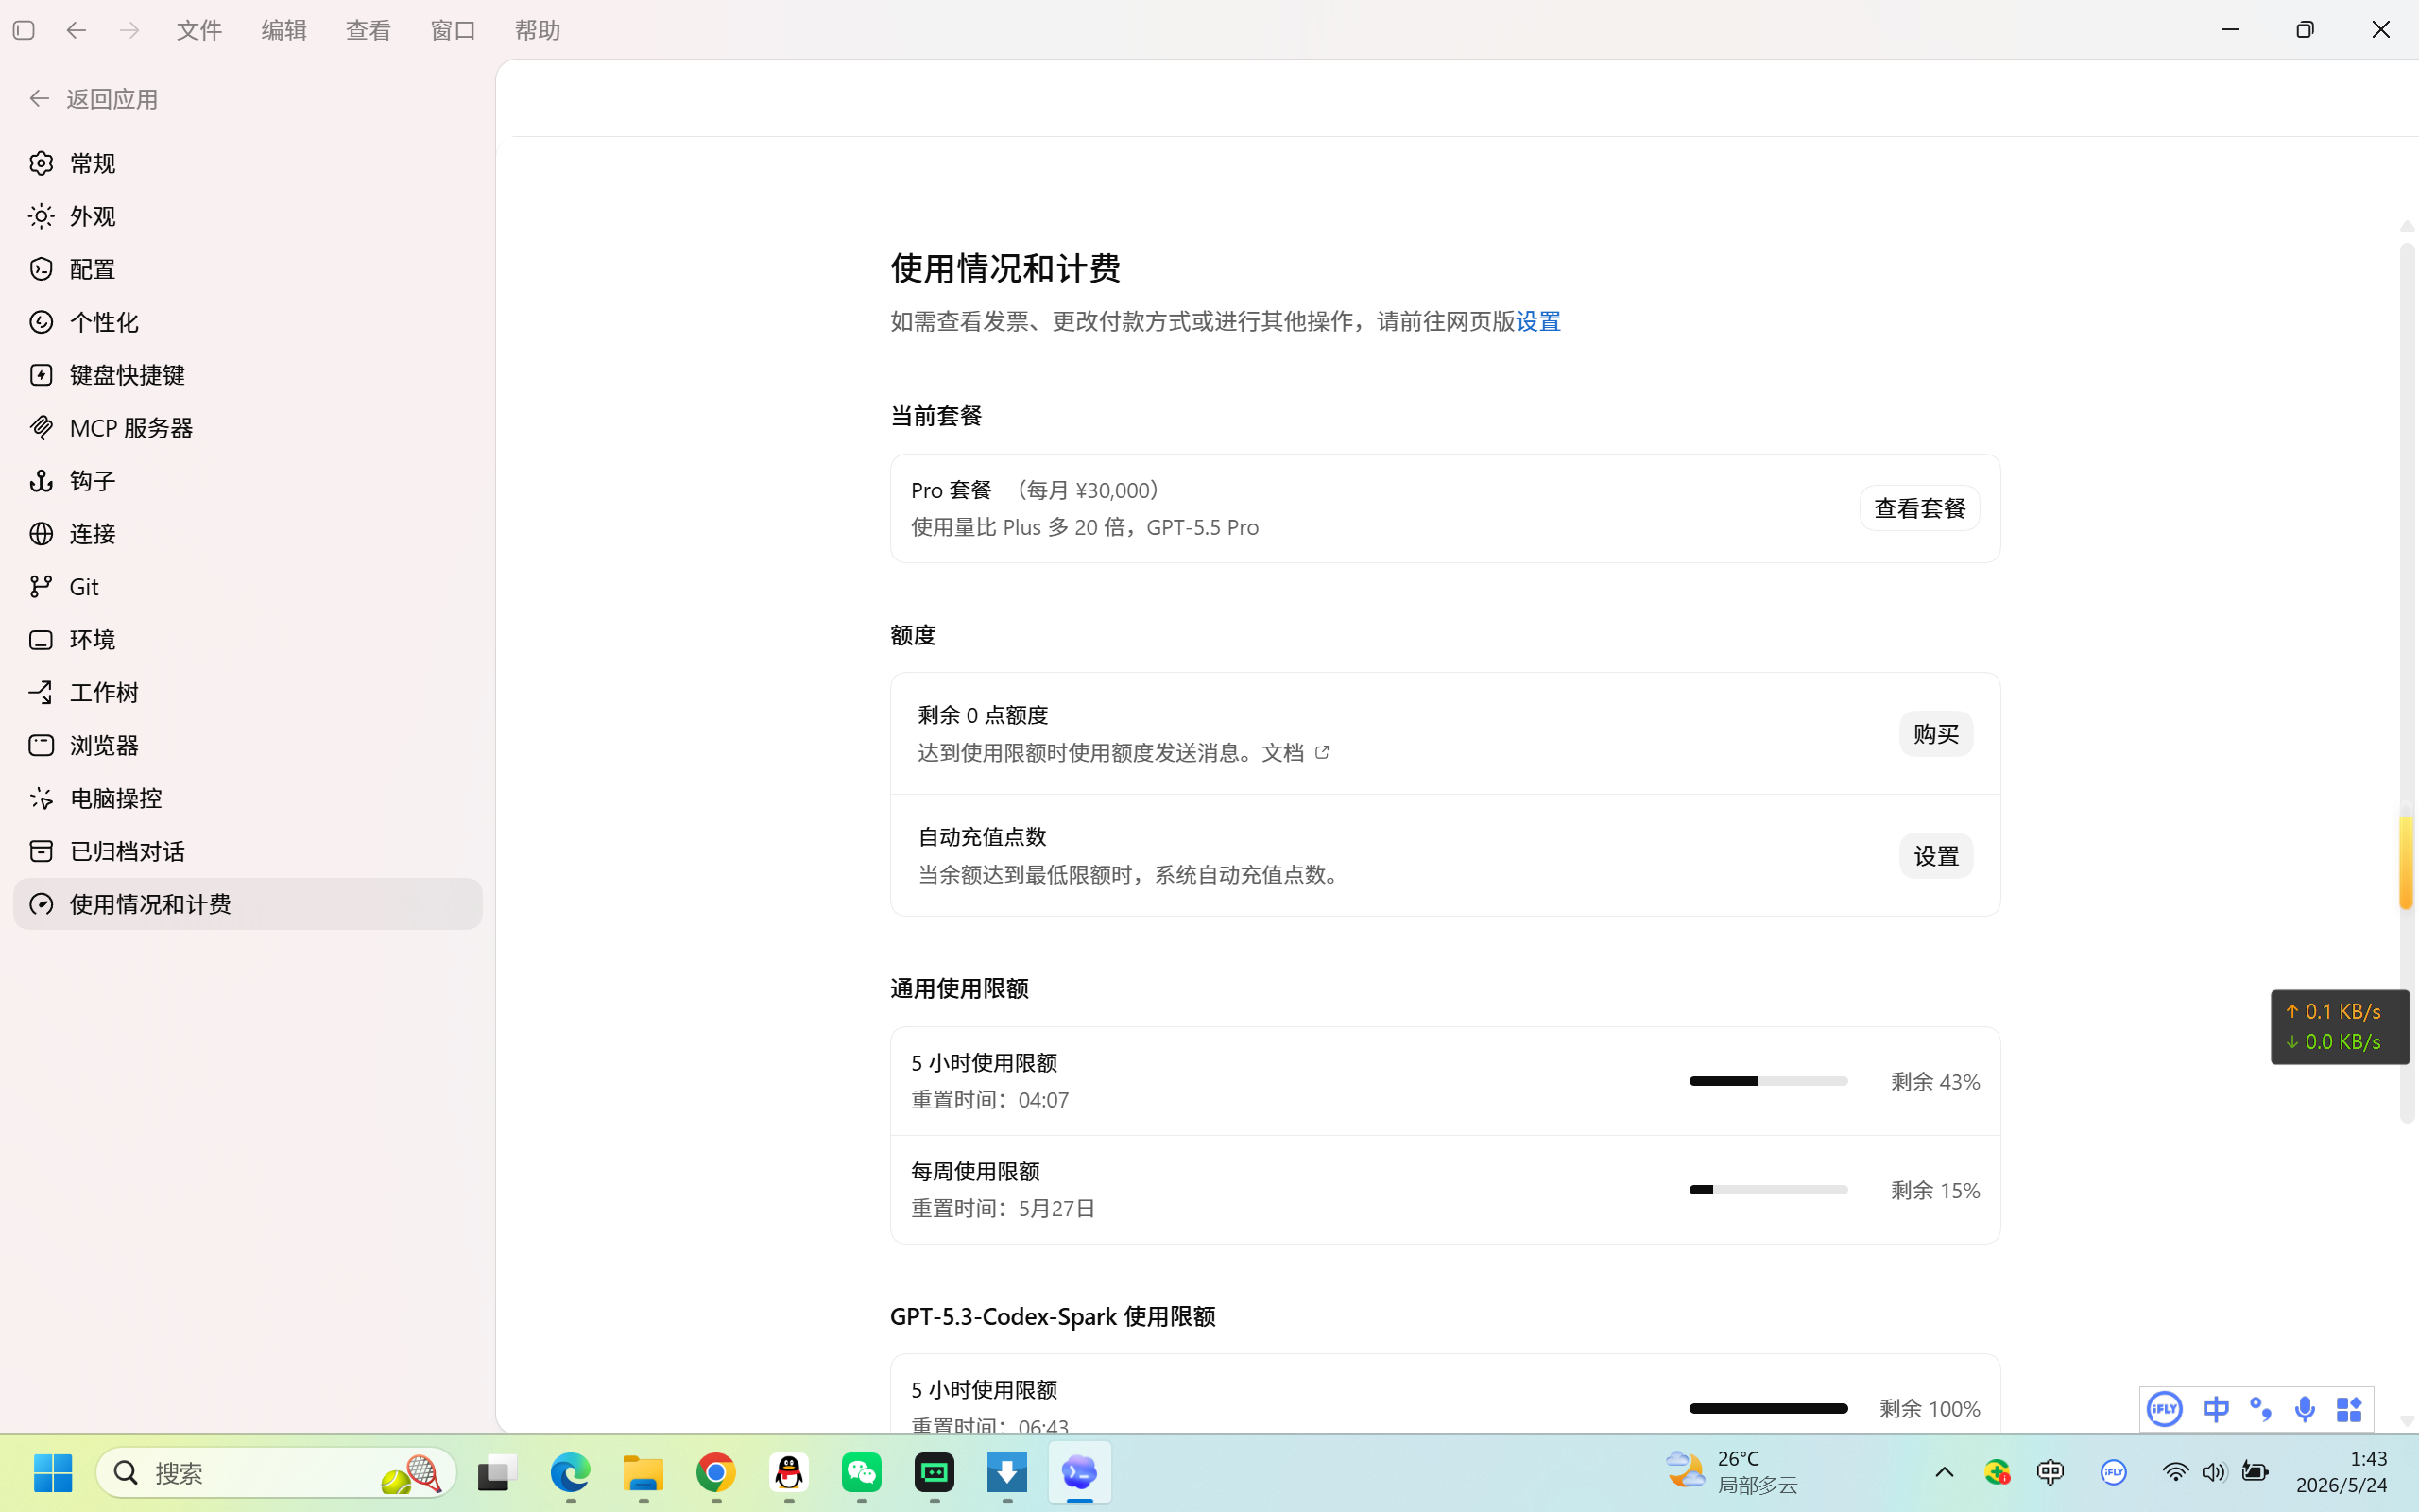Select the 钩子 anchor icon
The height and width of the screenshot is (1512, 2419).
coord(41,481)
